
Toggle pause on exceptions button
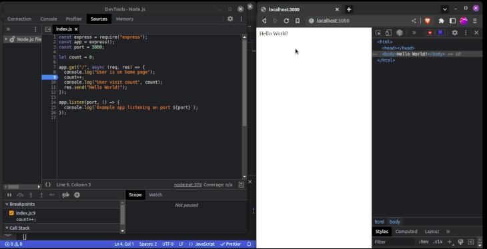[x=77, y=195]
